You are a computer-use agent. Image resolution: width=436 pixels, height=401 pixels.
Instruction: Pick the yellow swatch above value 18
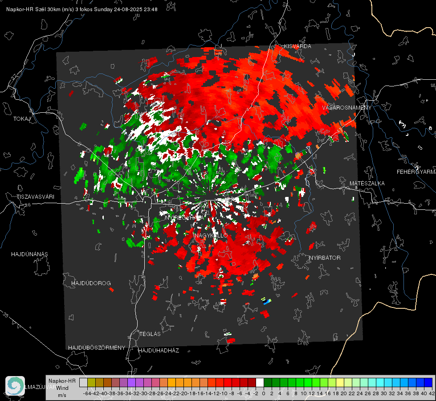(x=340, y=382)
